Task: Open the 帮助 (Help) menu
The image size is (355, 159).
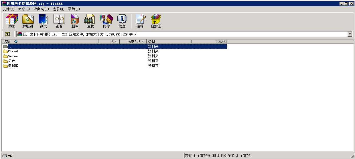Action: (x=74, y=9)
